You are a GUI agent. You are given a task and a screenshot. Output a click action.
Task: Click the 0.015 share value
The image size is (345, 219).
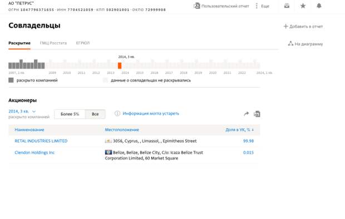click(x=248, y=152)
